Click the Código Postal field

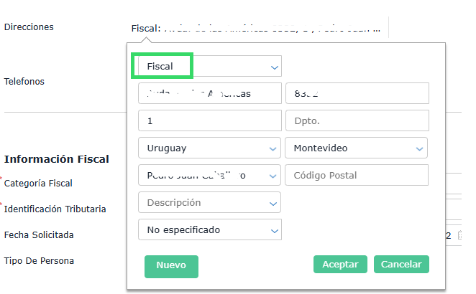pyautogui.click(x=357, y=175)
